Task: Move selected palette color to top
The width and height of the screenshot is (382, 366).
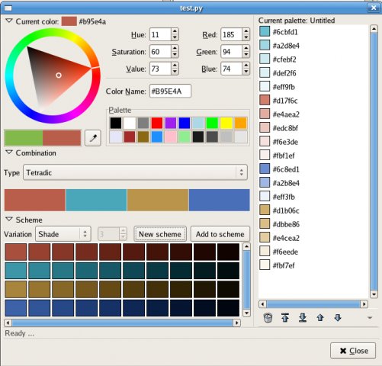Action: 285,318
